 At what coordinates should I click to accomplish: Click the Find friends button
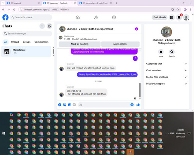159,17
